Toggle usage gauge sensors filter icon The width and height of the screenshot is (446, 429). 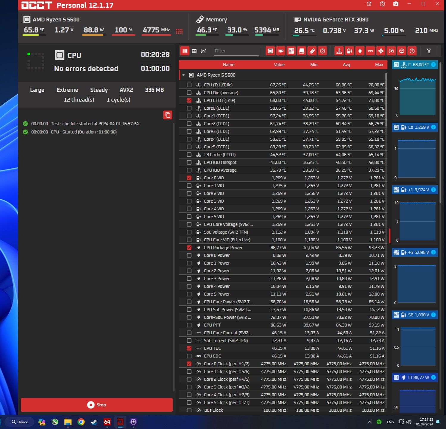click(402, 51)
